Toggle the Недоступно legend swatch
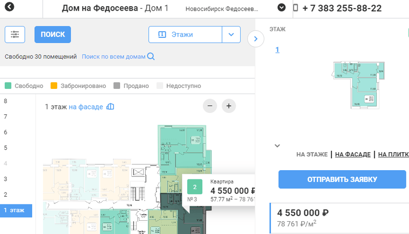Viewport: 409px width, 234px height. [160, 86]
